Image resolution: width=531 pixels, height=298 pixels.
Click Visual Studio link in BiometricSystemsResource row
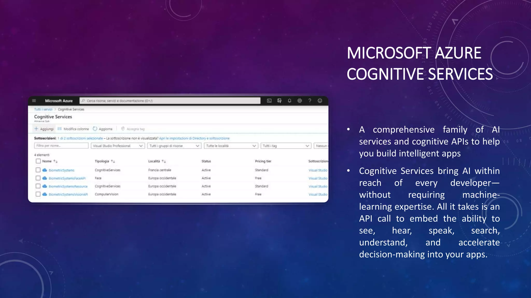pos(318,186)
